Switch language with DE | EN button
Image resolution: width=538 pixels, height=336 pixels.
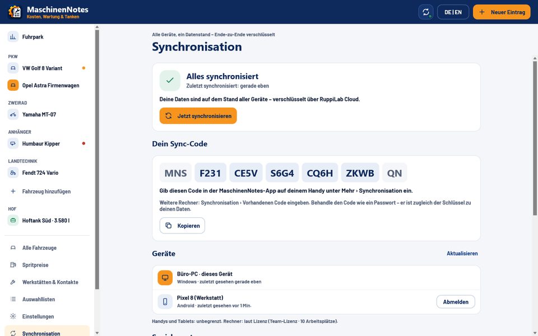[x=453, y=12]
